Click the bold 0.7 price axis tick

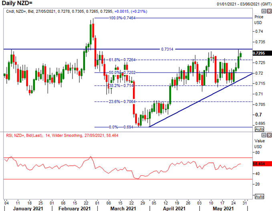[x=258, y=115]
